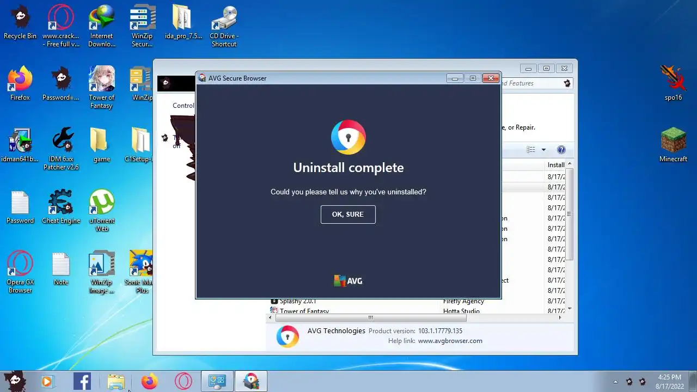Show hidden system tray icons

point(615,382)
